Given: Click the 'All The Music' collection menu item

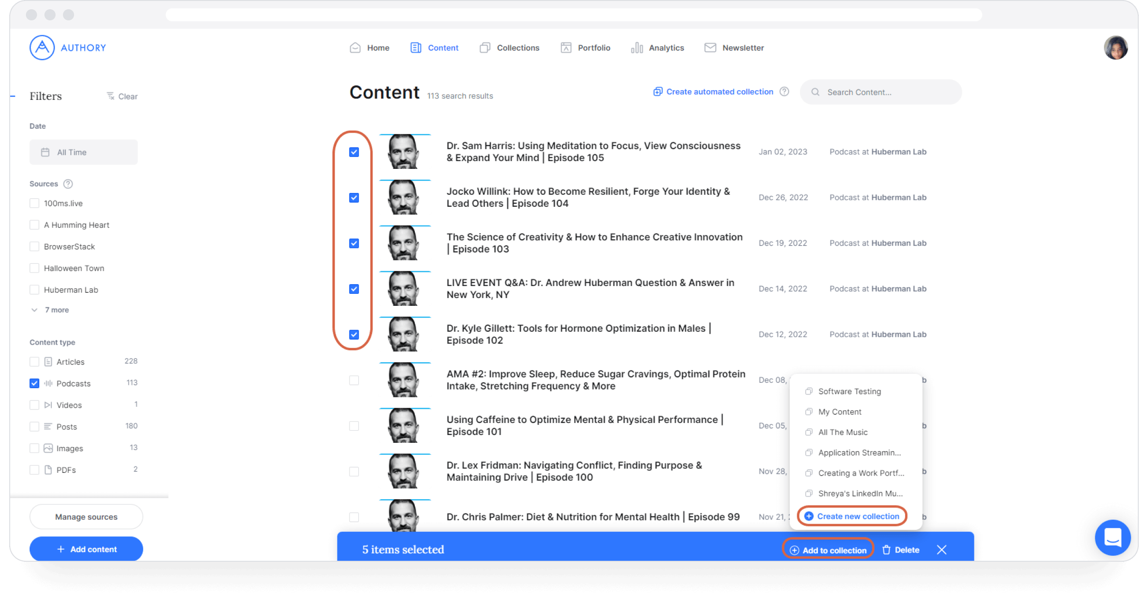Looking at the screenshot, I should click(x=843, y=432).
